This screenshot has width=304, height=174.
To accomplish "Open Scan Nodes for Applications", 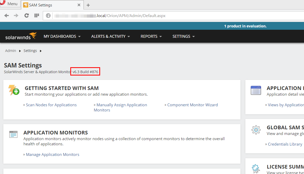I will coord(51,105).
